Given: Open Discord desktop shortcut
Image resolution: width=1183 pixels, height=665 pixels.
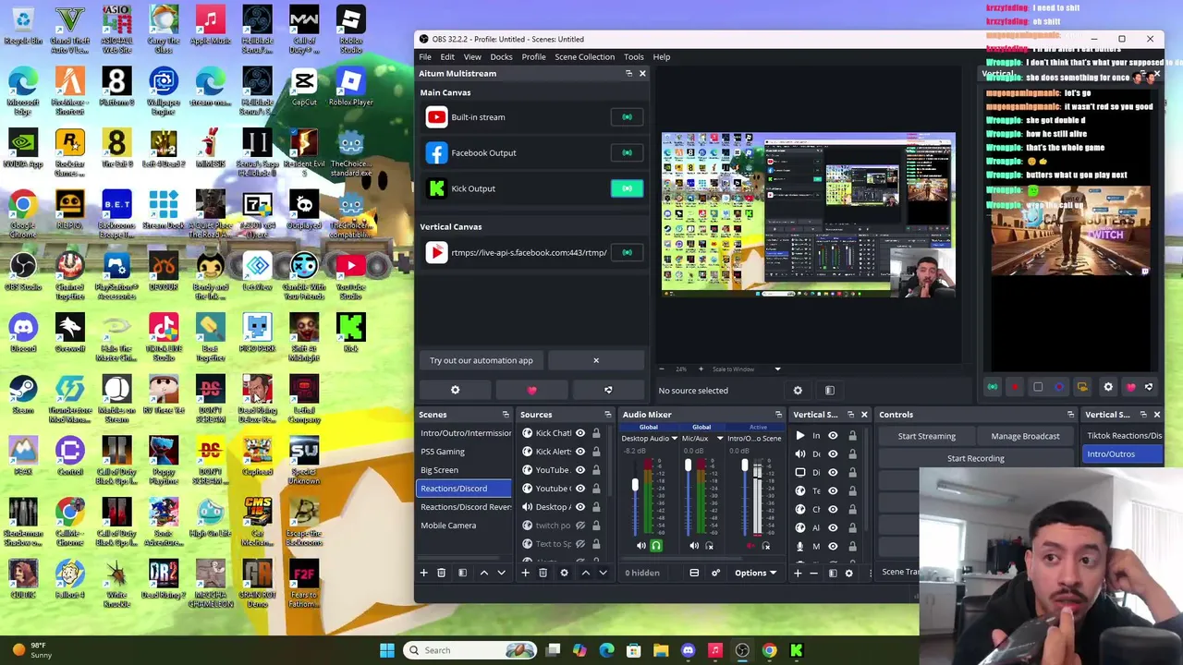Looking at the screenshot, I should click(23, 332).
